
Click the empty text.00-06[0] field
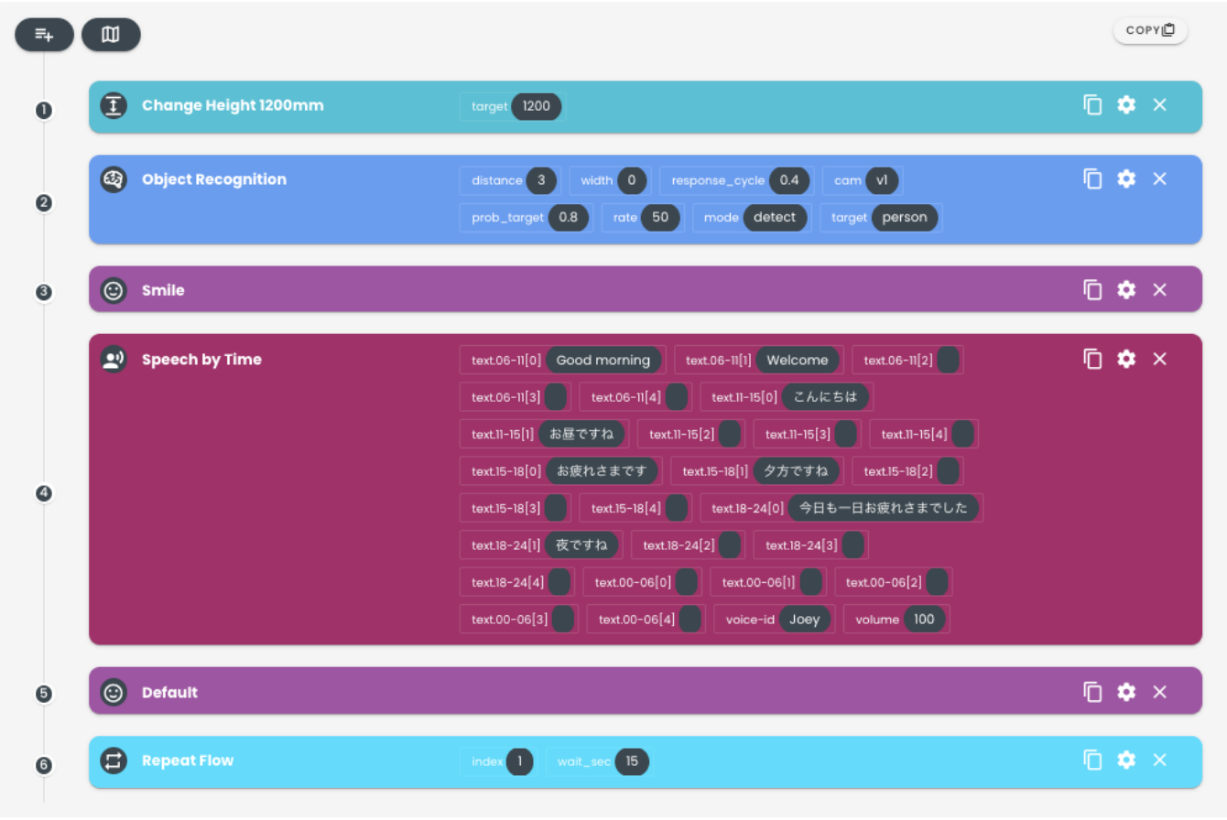687,582
